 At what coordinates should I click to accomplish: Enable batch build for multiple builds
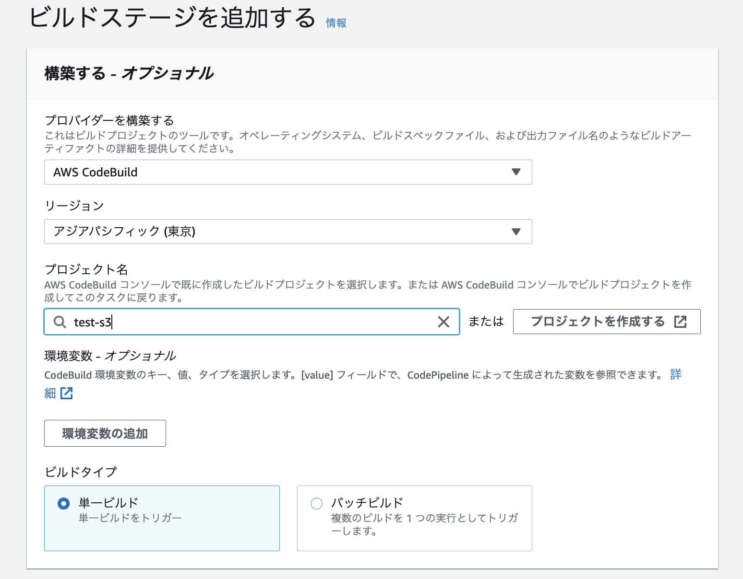(x=316, y=503)
